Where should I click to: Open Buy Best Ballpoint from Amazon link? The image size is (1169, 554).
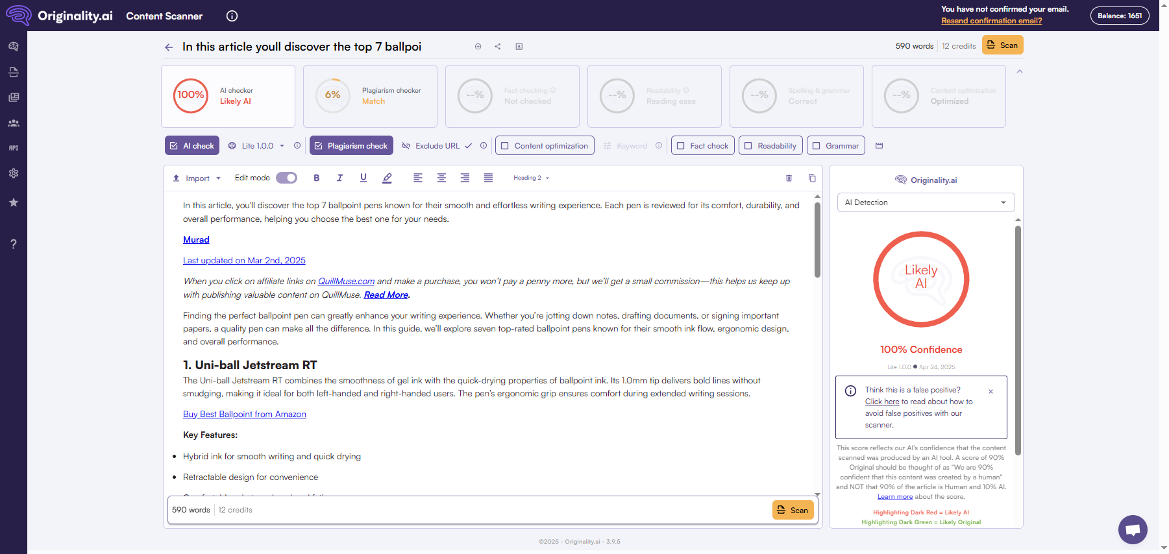[245, 414]
